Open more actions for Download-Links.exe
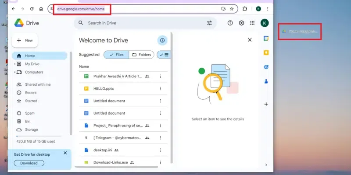Image resolution: width=351 pixels, height=175 pixels. pos(161,162)
